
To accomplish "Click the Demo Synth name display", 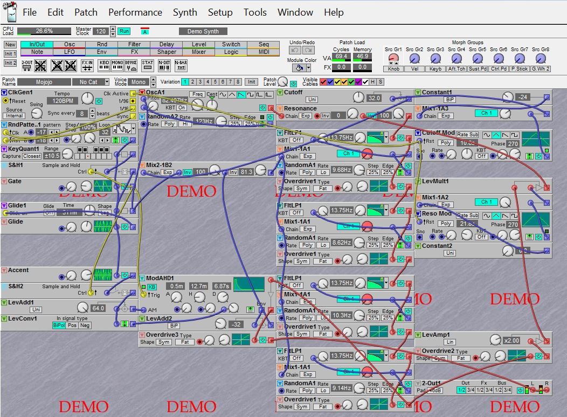I will pos(203,31).
